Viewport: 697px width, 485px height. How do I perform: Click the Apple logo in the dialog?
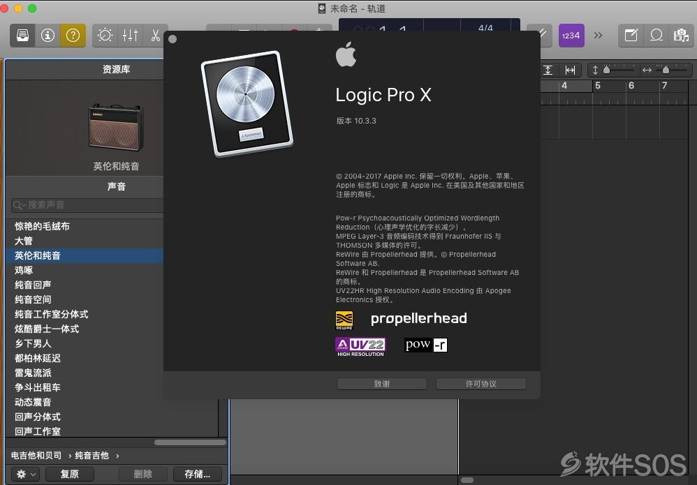click(346, 54)
